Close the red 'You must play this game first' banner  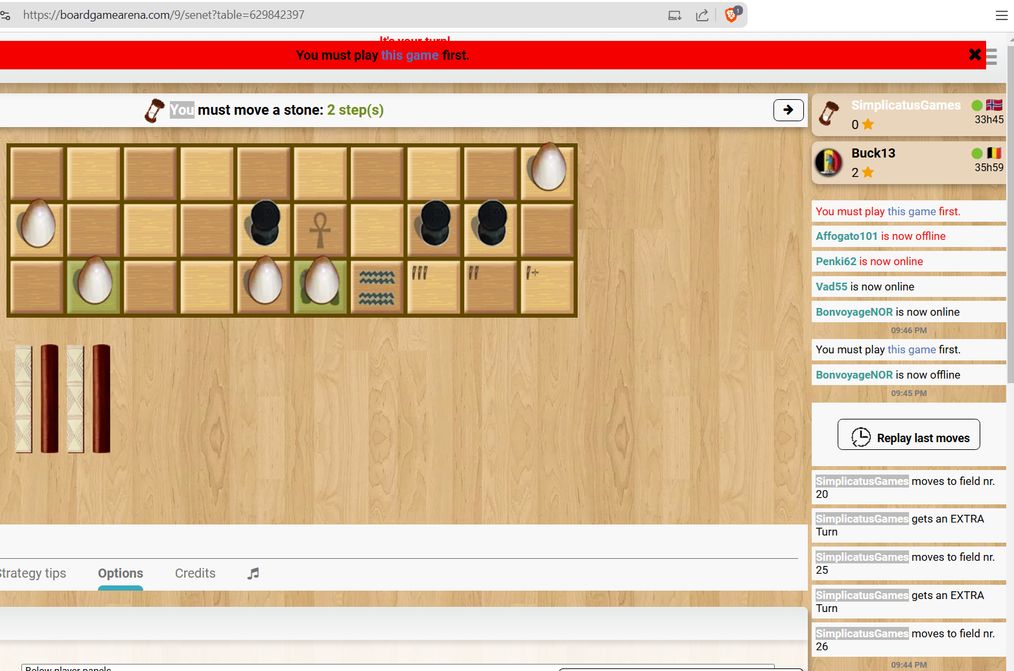coord(974,54)
